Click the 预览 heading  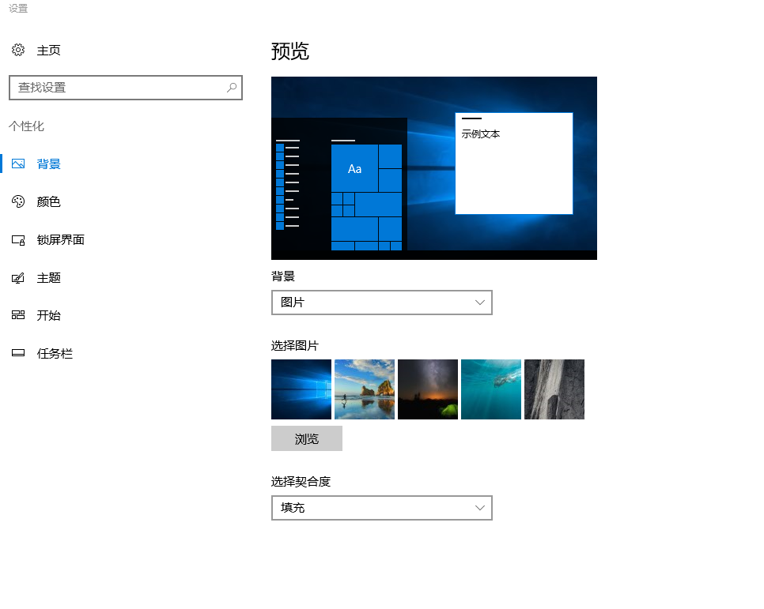290,51
